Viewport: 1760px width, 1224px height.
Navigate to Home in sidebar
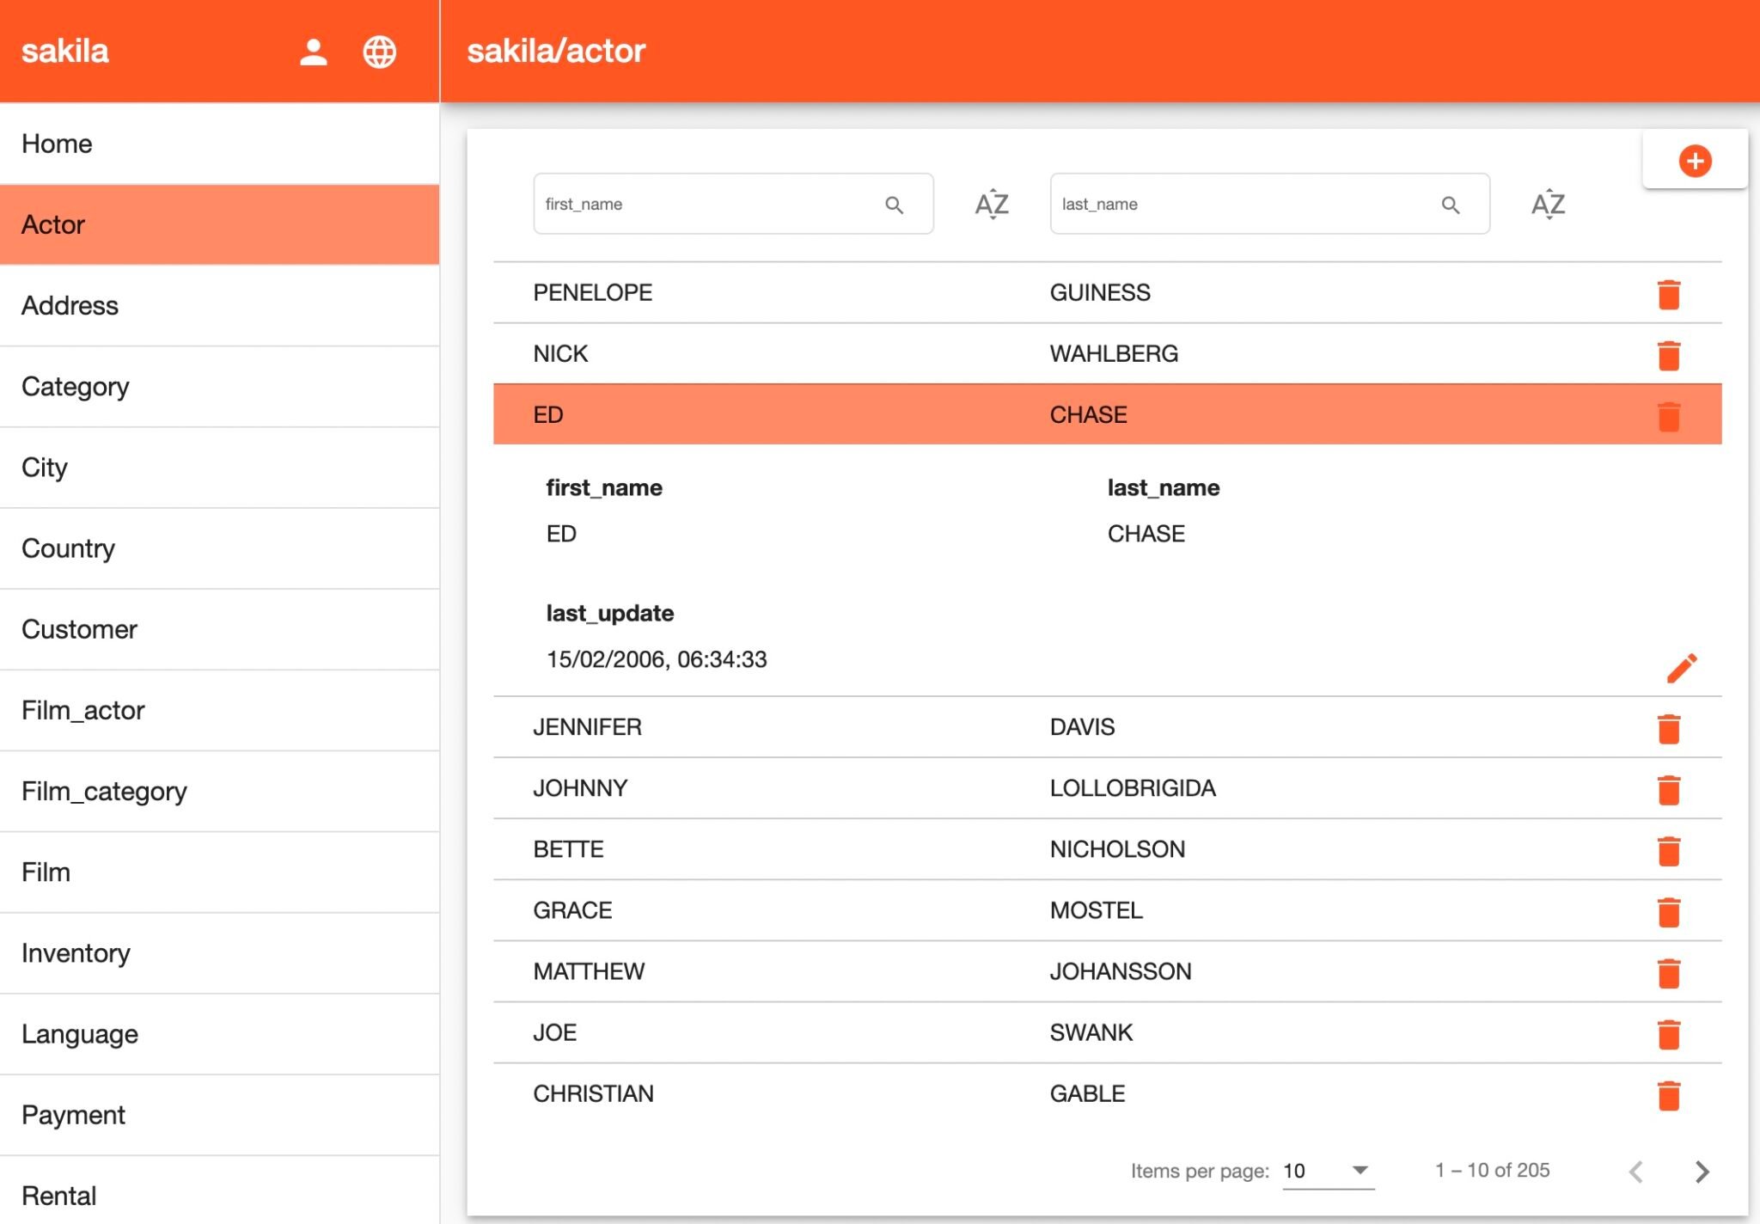pyautogui.click(x=57, y=144)
